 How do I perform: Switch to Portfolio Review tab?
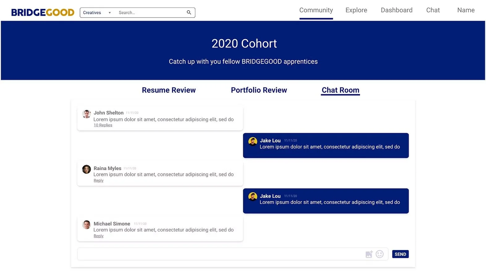pos(259,90)
